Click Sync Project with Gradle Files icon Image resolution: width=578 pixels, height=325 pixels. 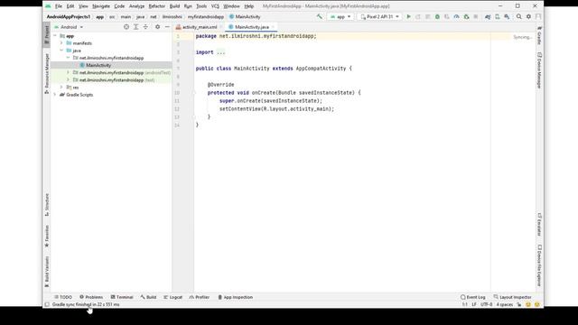[x=488, y=16]
